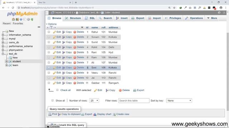Tick the Check all checkbox
Viewport: 229px width, 128px height.
click(57, 90)
